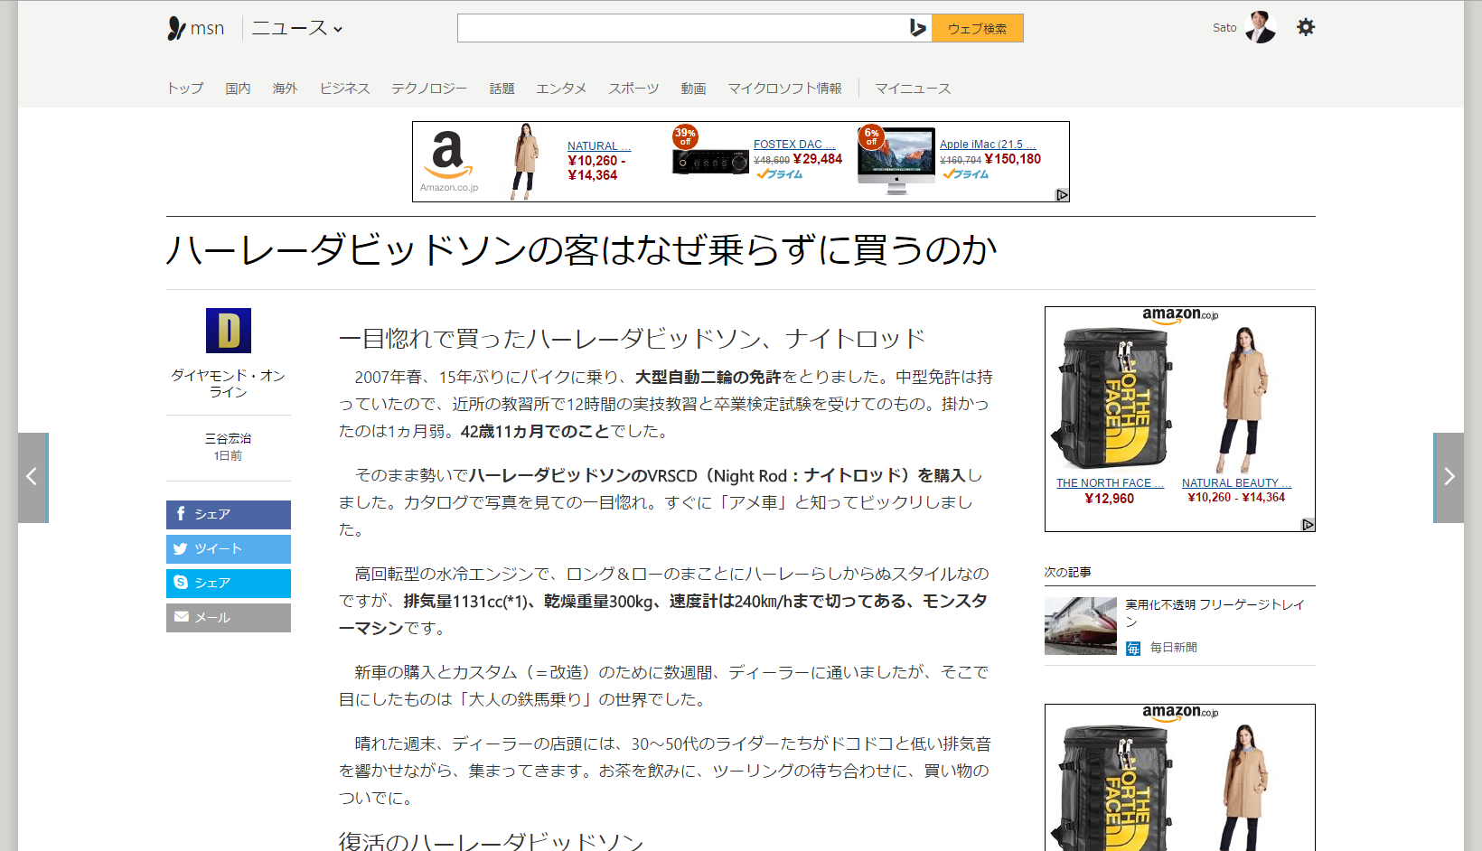Open THE NORTH FACE product link in sidebar
The image size is (1482, 851).
1110,483
